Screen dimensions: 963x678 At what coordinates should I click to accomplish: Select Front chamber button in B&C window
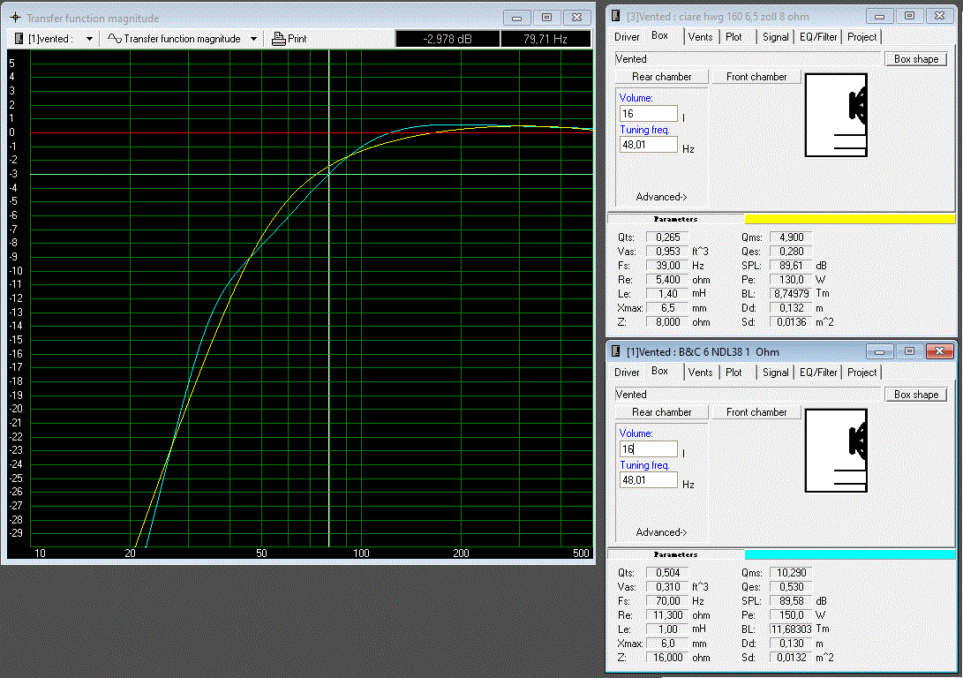coord(756,412)
